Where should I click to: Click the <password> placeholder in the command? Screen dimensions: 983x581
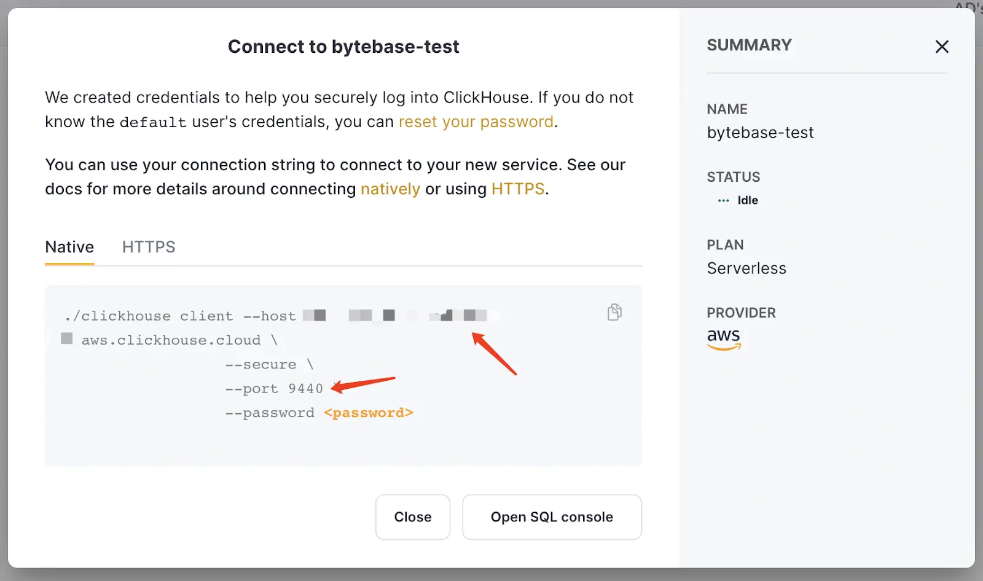(369, 413)
